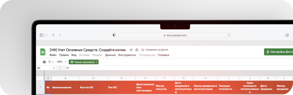The width and height of the screenshot is (293, 95).
Task: Open the 100% zoom dropdown
Action: 62,62
